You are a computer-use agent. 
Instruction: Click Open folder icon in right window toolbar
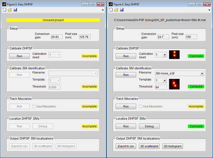click(116, 10)
